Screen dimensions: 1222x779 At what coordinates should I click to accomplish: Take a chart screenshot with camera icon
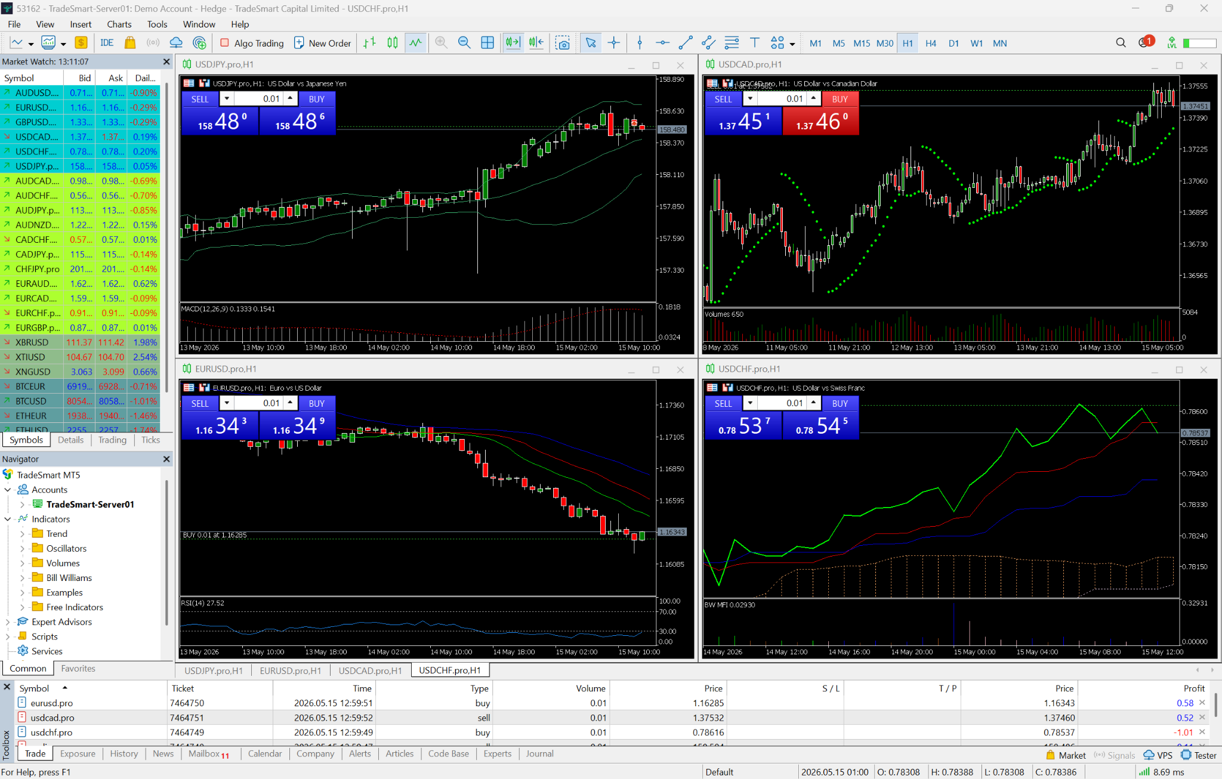563,43
